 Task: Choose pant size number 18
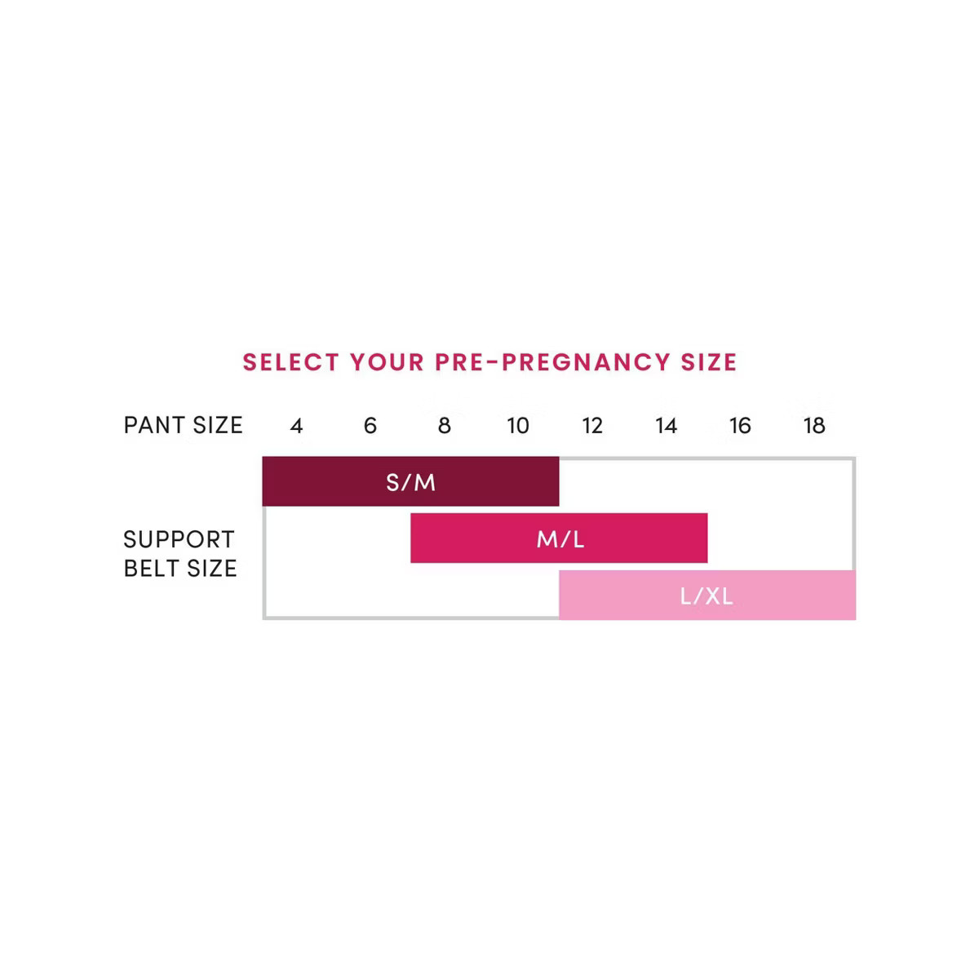coord(814,426)
